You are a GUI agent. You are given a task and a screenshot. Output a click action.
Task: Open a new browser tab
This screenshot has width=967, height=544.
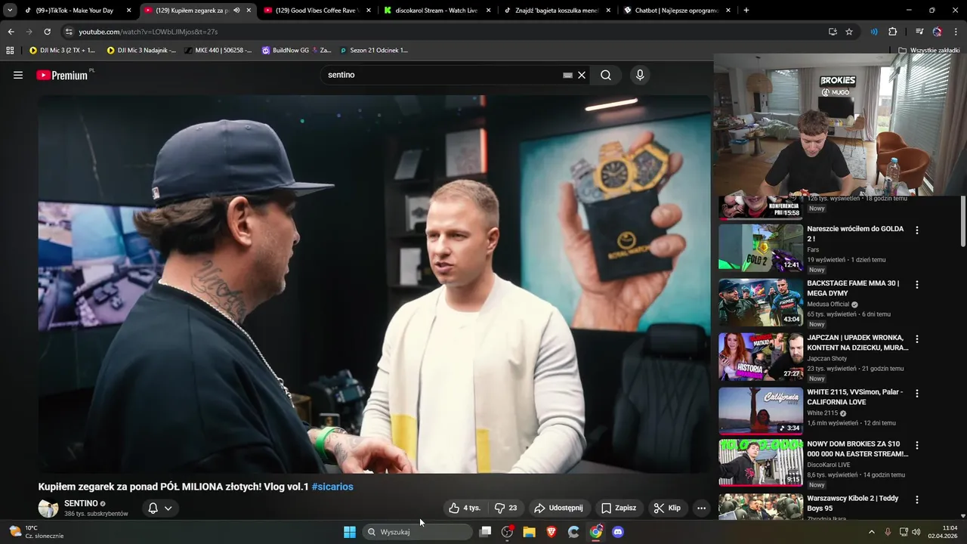coord(746,11)
